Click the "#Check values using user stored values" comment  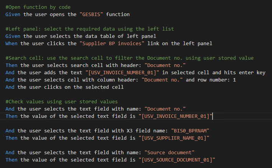click(62, 101)
